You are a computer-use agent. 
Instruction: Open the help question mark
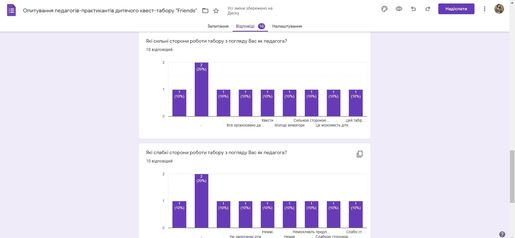click(502, 234)
